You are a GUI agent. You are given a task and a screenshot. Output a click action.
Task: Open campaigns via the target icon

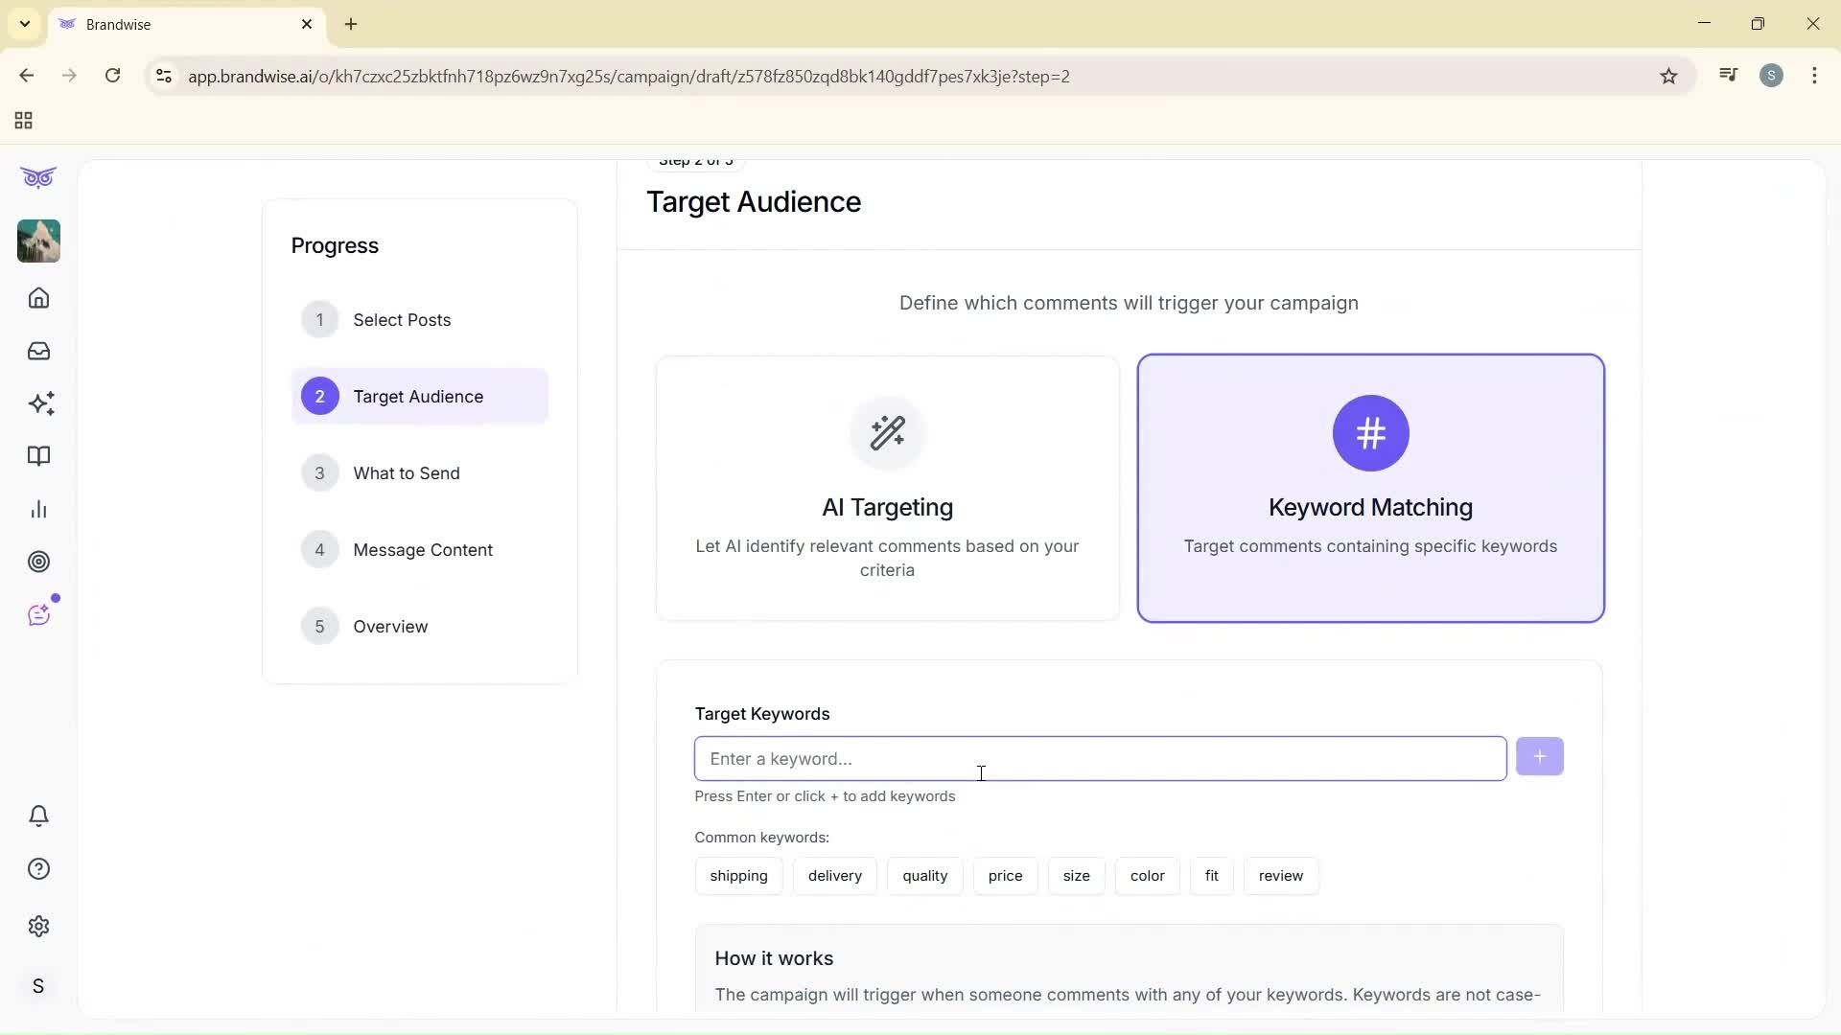coord(38,562)
